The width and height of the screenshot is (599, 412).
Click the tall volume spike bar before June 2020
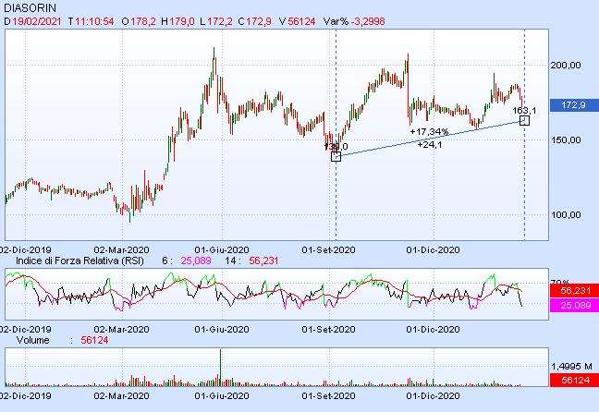220,367
